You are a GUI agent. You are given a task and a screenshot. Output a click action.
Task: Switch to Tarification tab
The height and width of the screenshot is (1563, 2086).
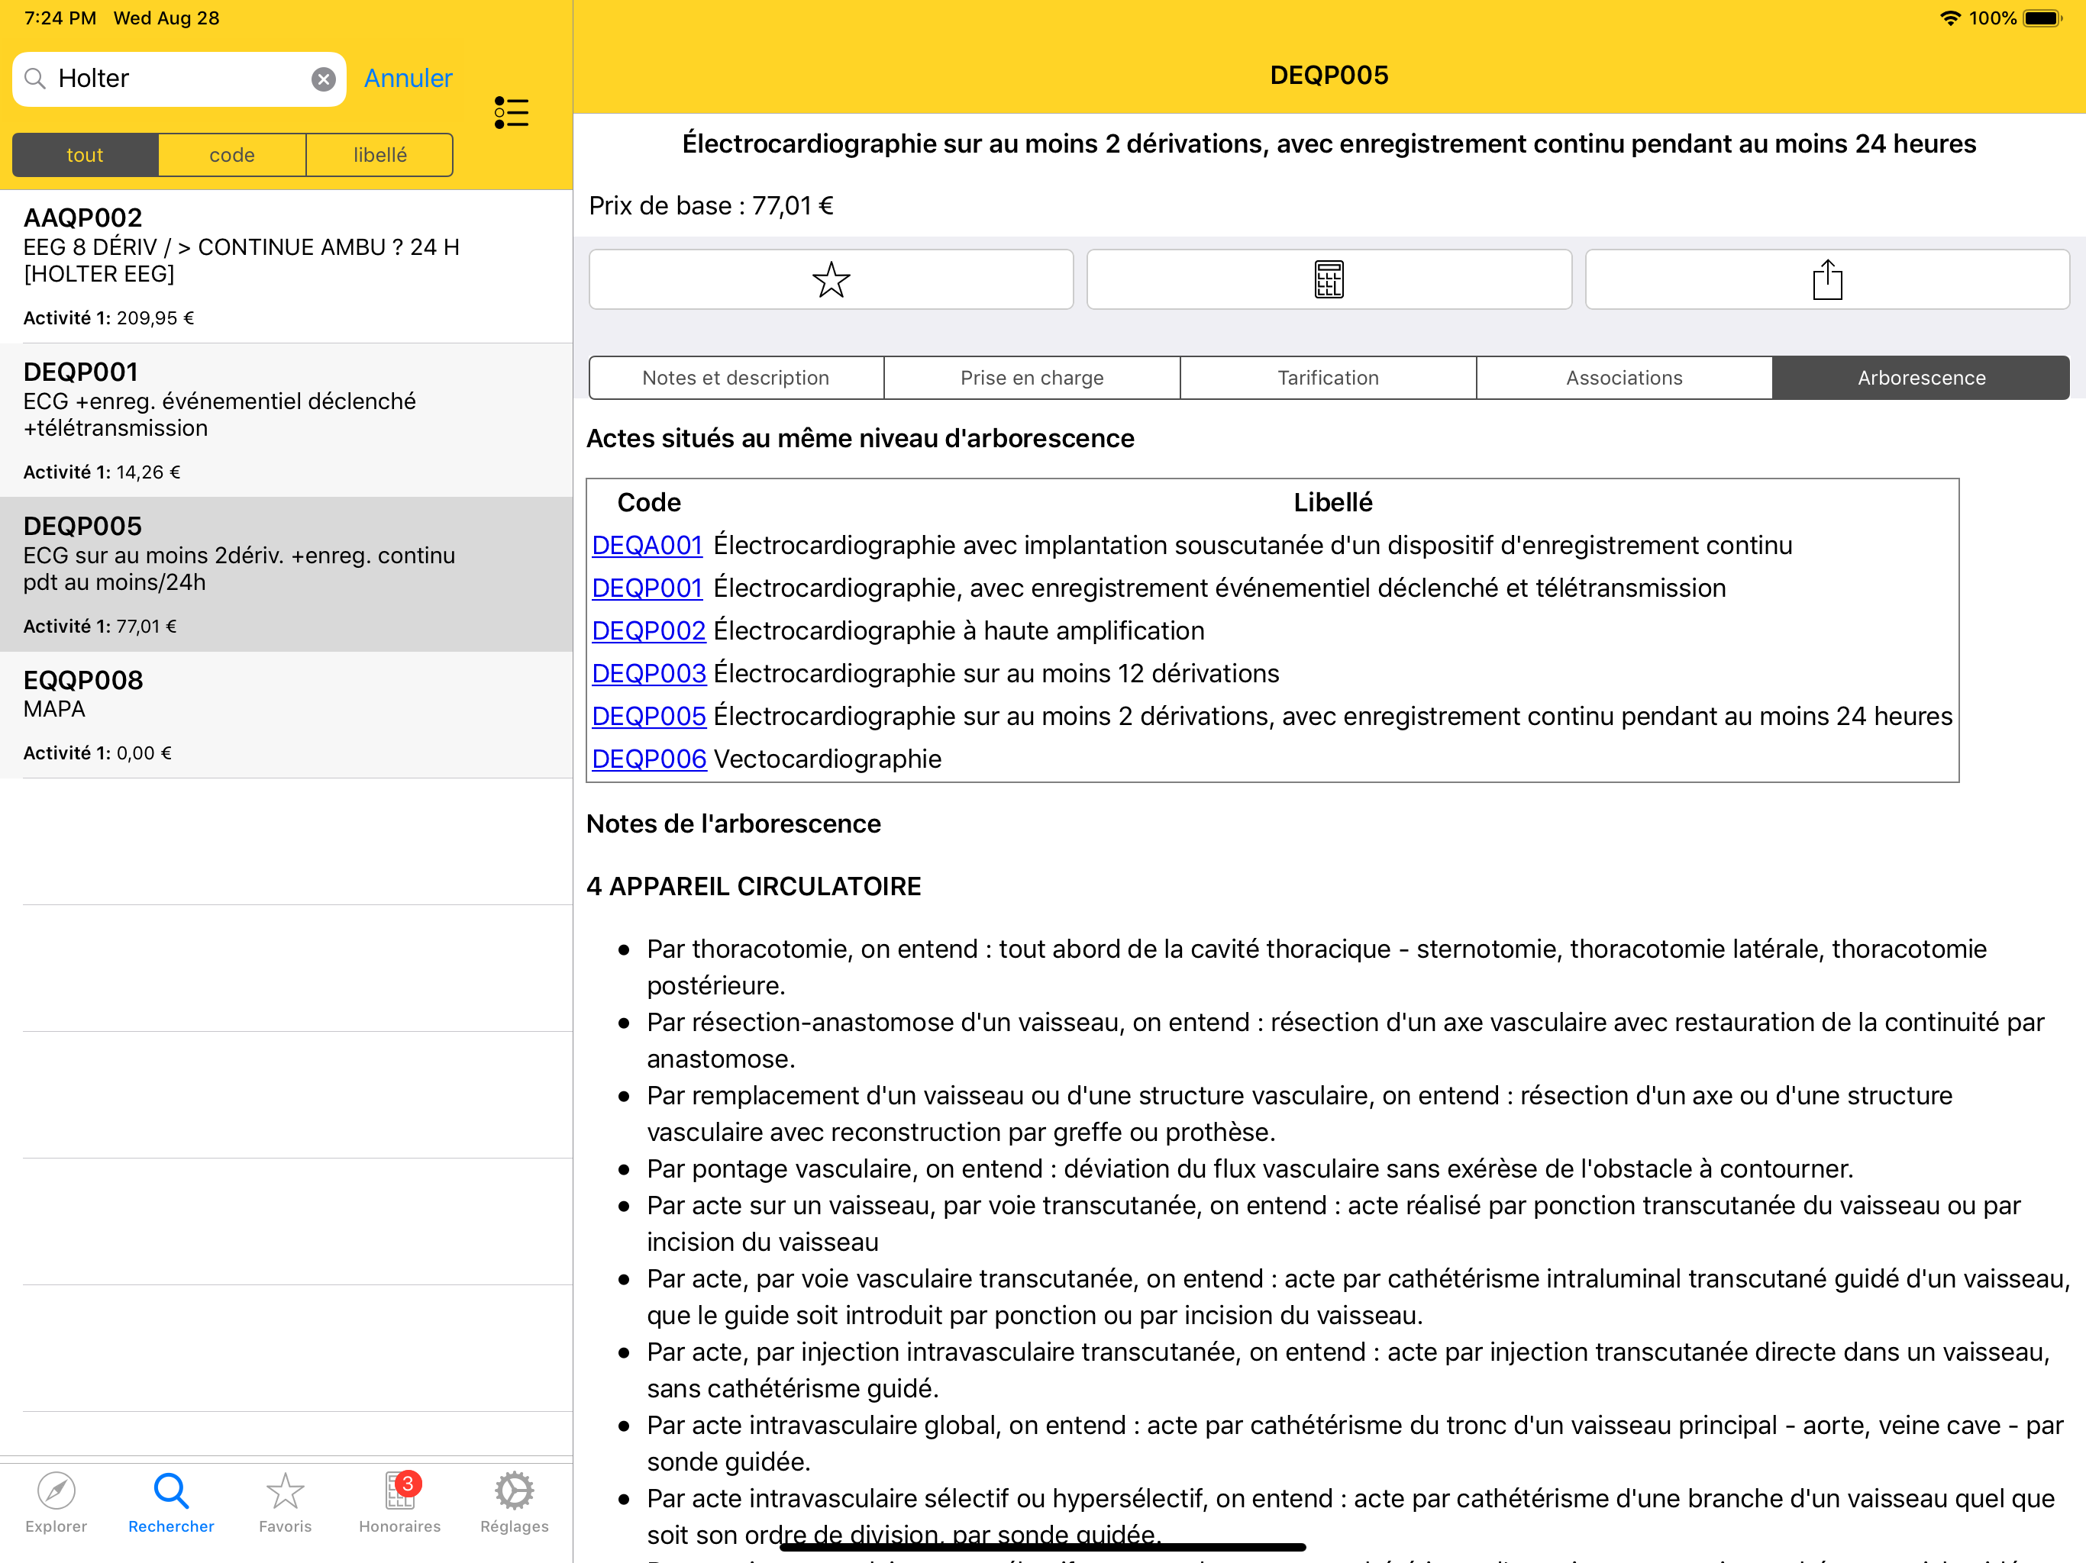tap(1329, 378)
